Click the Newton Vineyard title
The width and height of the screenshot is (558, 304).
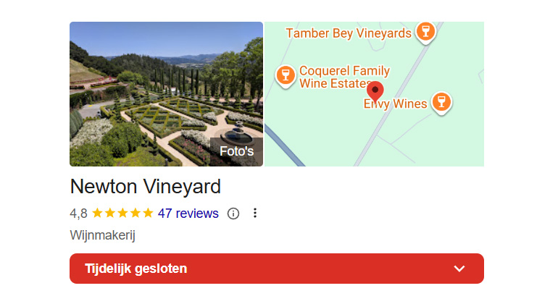[x=145, y=186]
